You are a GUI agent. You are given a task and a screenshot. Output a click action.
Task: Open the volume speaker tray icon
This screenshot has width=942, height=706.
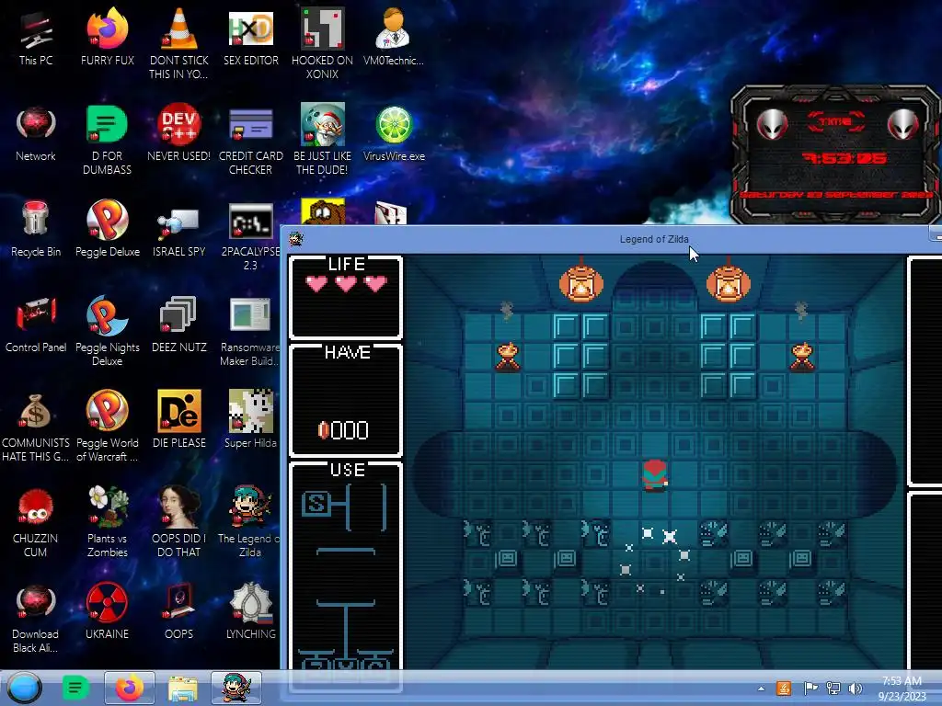click(x=855, y=689)
